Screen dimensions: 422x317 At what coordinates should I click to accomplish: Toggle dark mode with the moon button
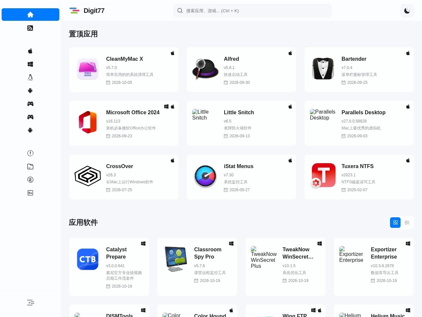[x=407, y=11]
